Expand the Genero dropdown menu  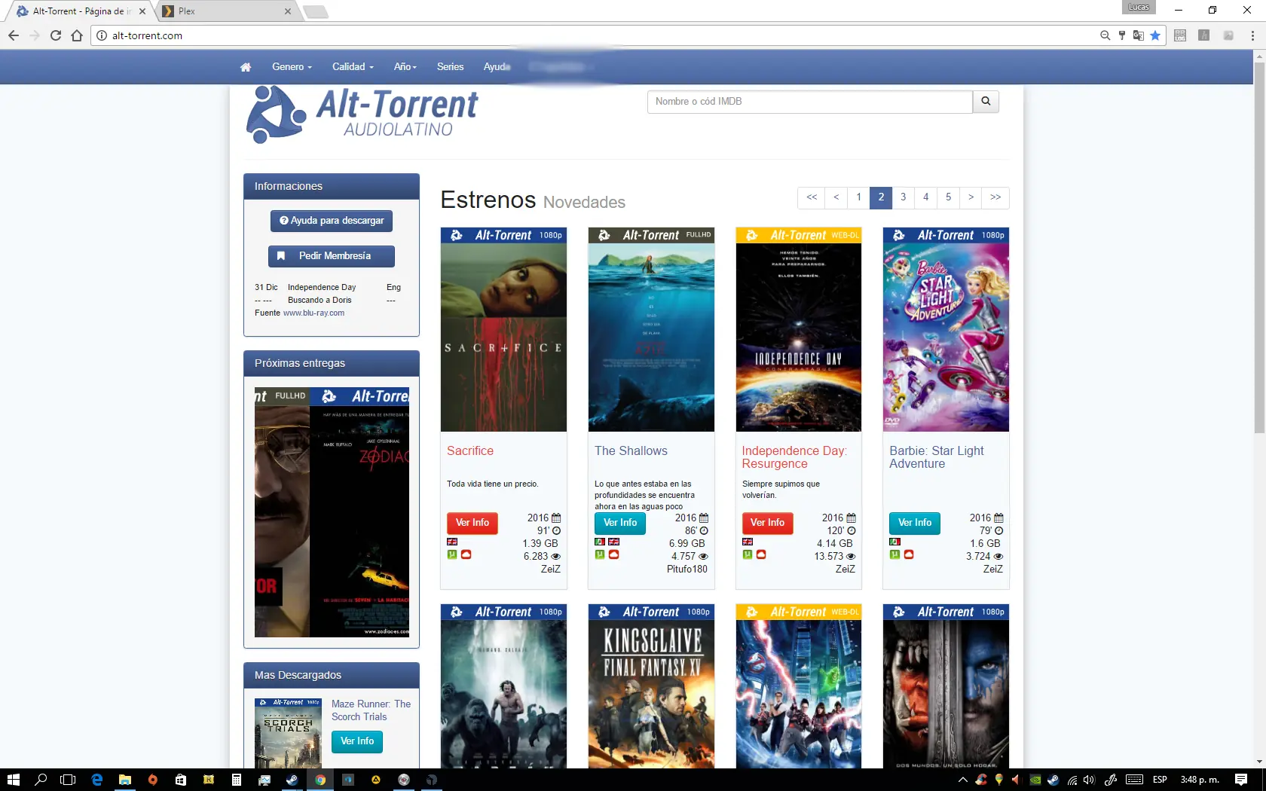[x=292, y=67]
